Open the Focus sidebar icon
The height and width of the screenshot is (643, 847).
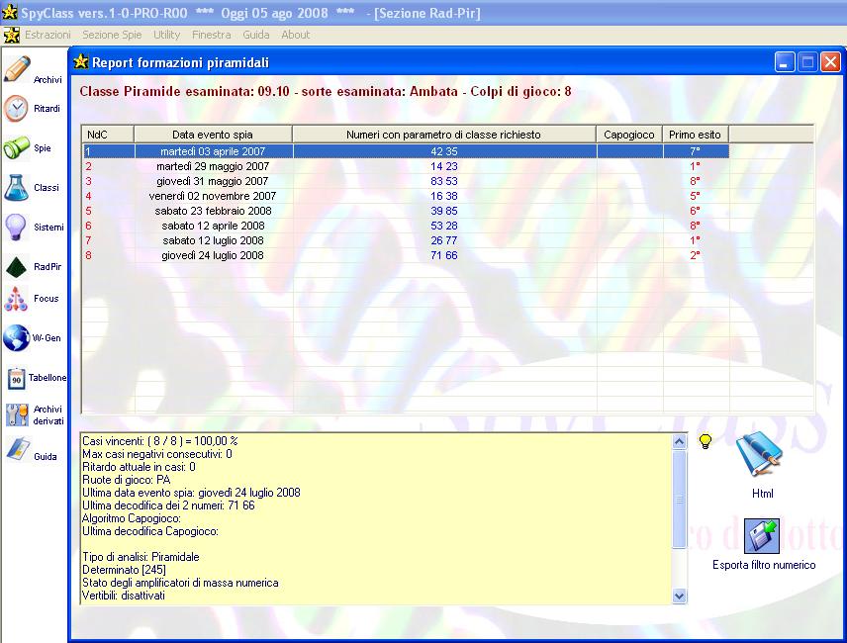click(18, 298)
